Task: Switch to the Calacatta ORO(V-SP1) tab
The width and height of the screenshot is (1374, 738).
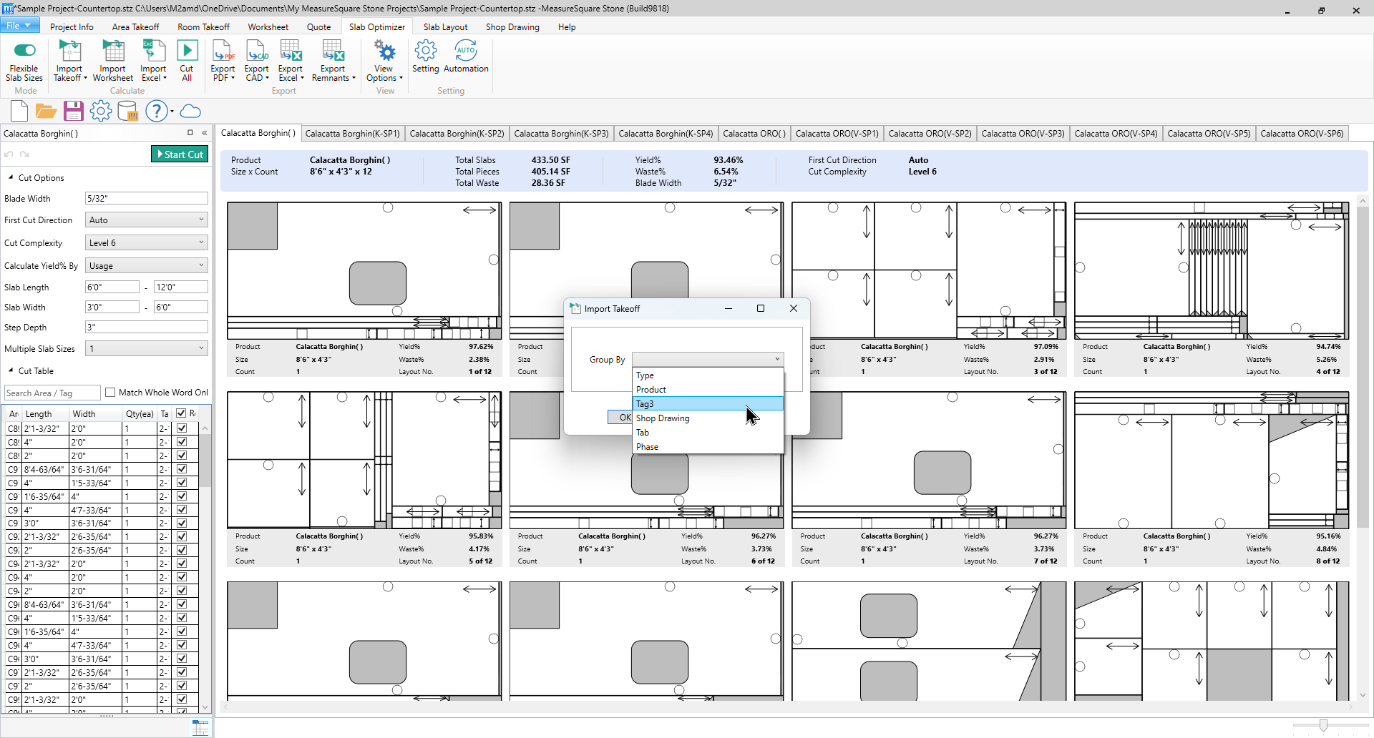Action: pos(837,134)
